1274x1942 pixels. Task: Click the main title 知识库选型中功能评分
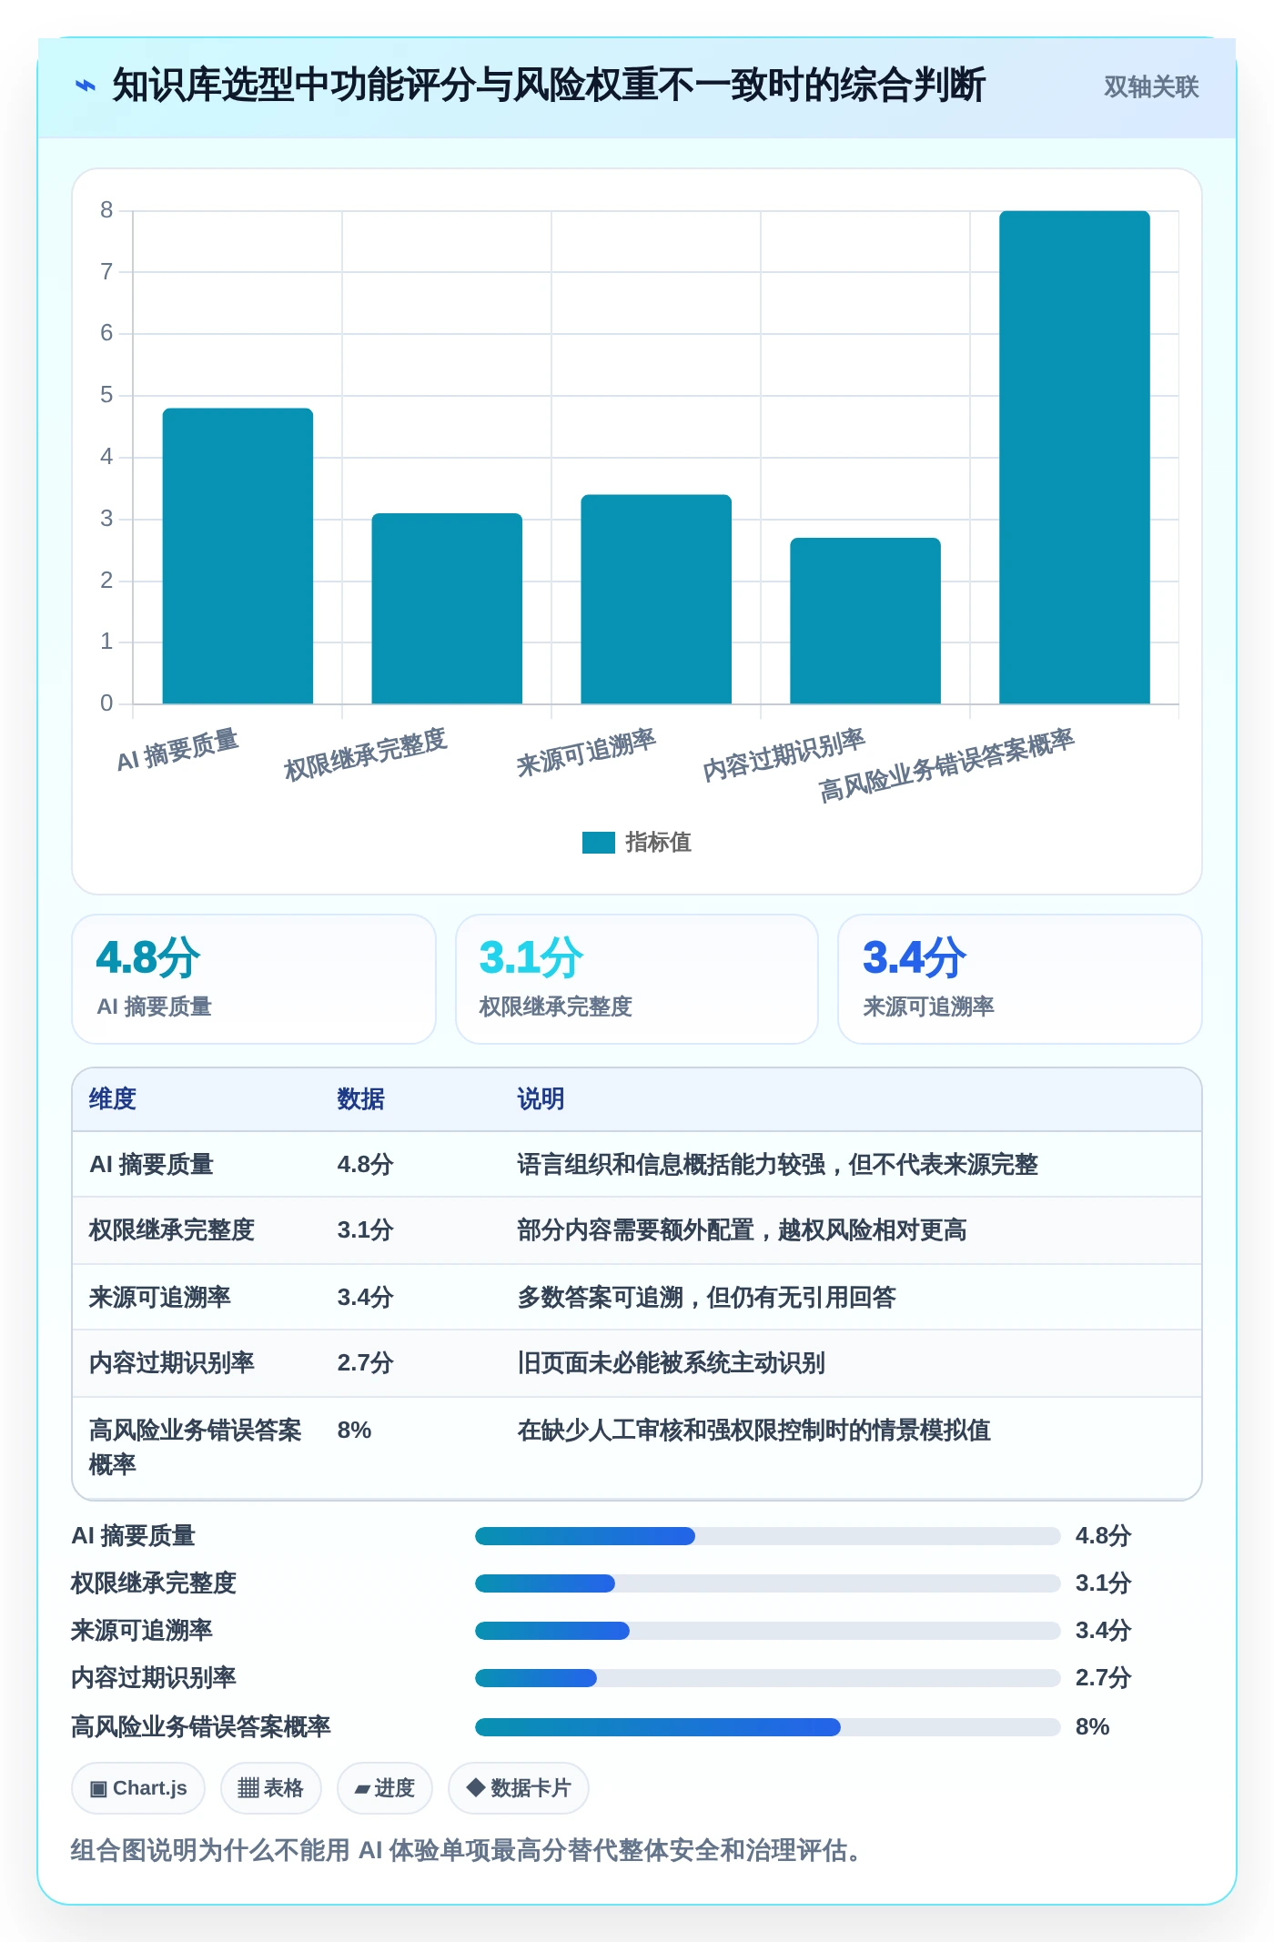pos(549,86)
